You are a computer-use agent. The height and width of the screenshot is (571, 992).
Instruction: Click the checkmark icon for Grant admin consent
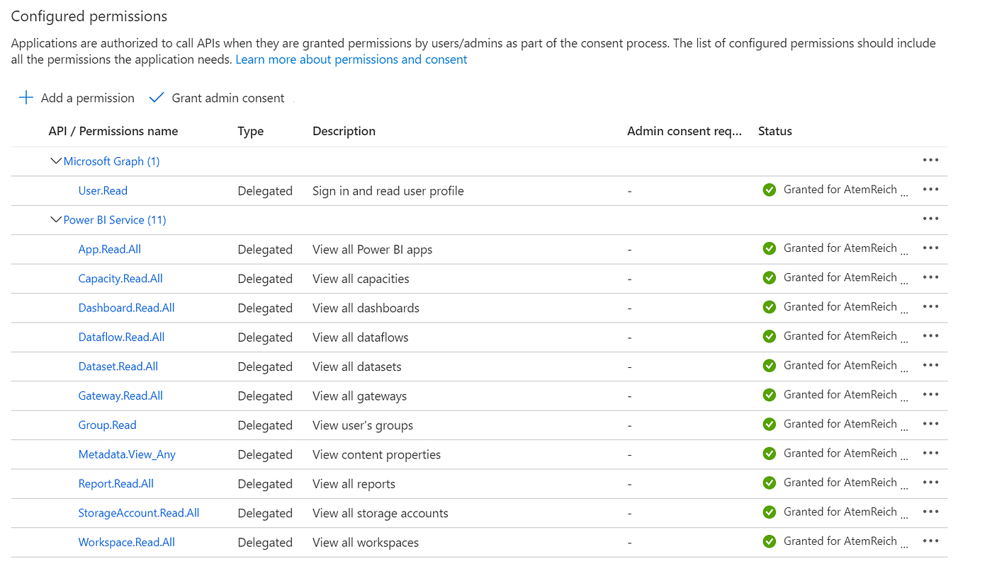pyautogui.click(x=157, y=98)
